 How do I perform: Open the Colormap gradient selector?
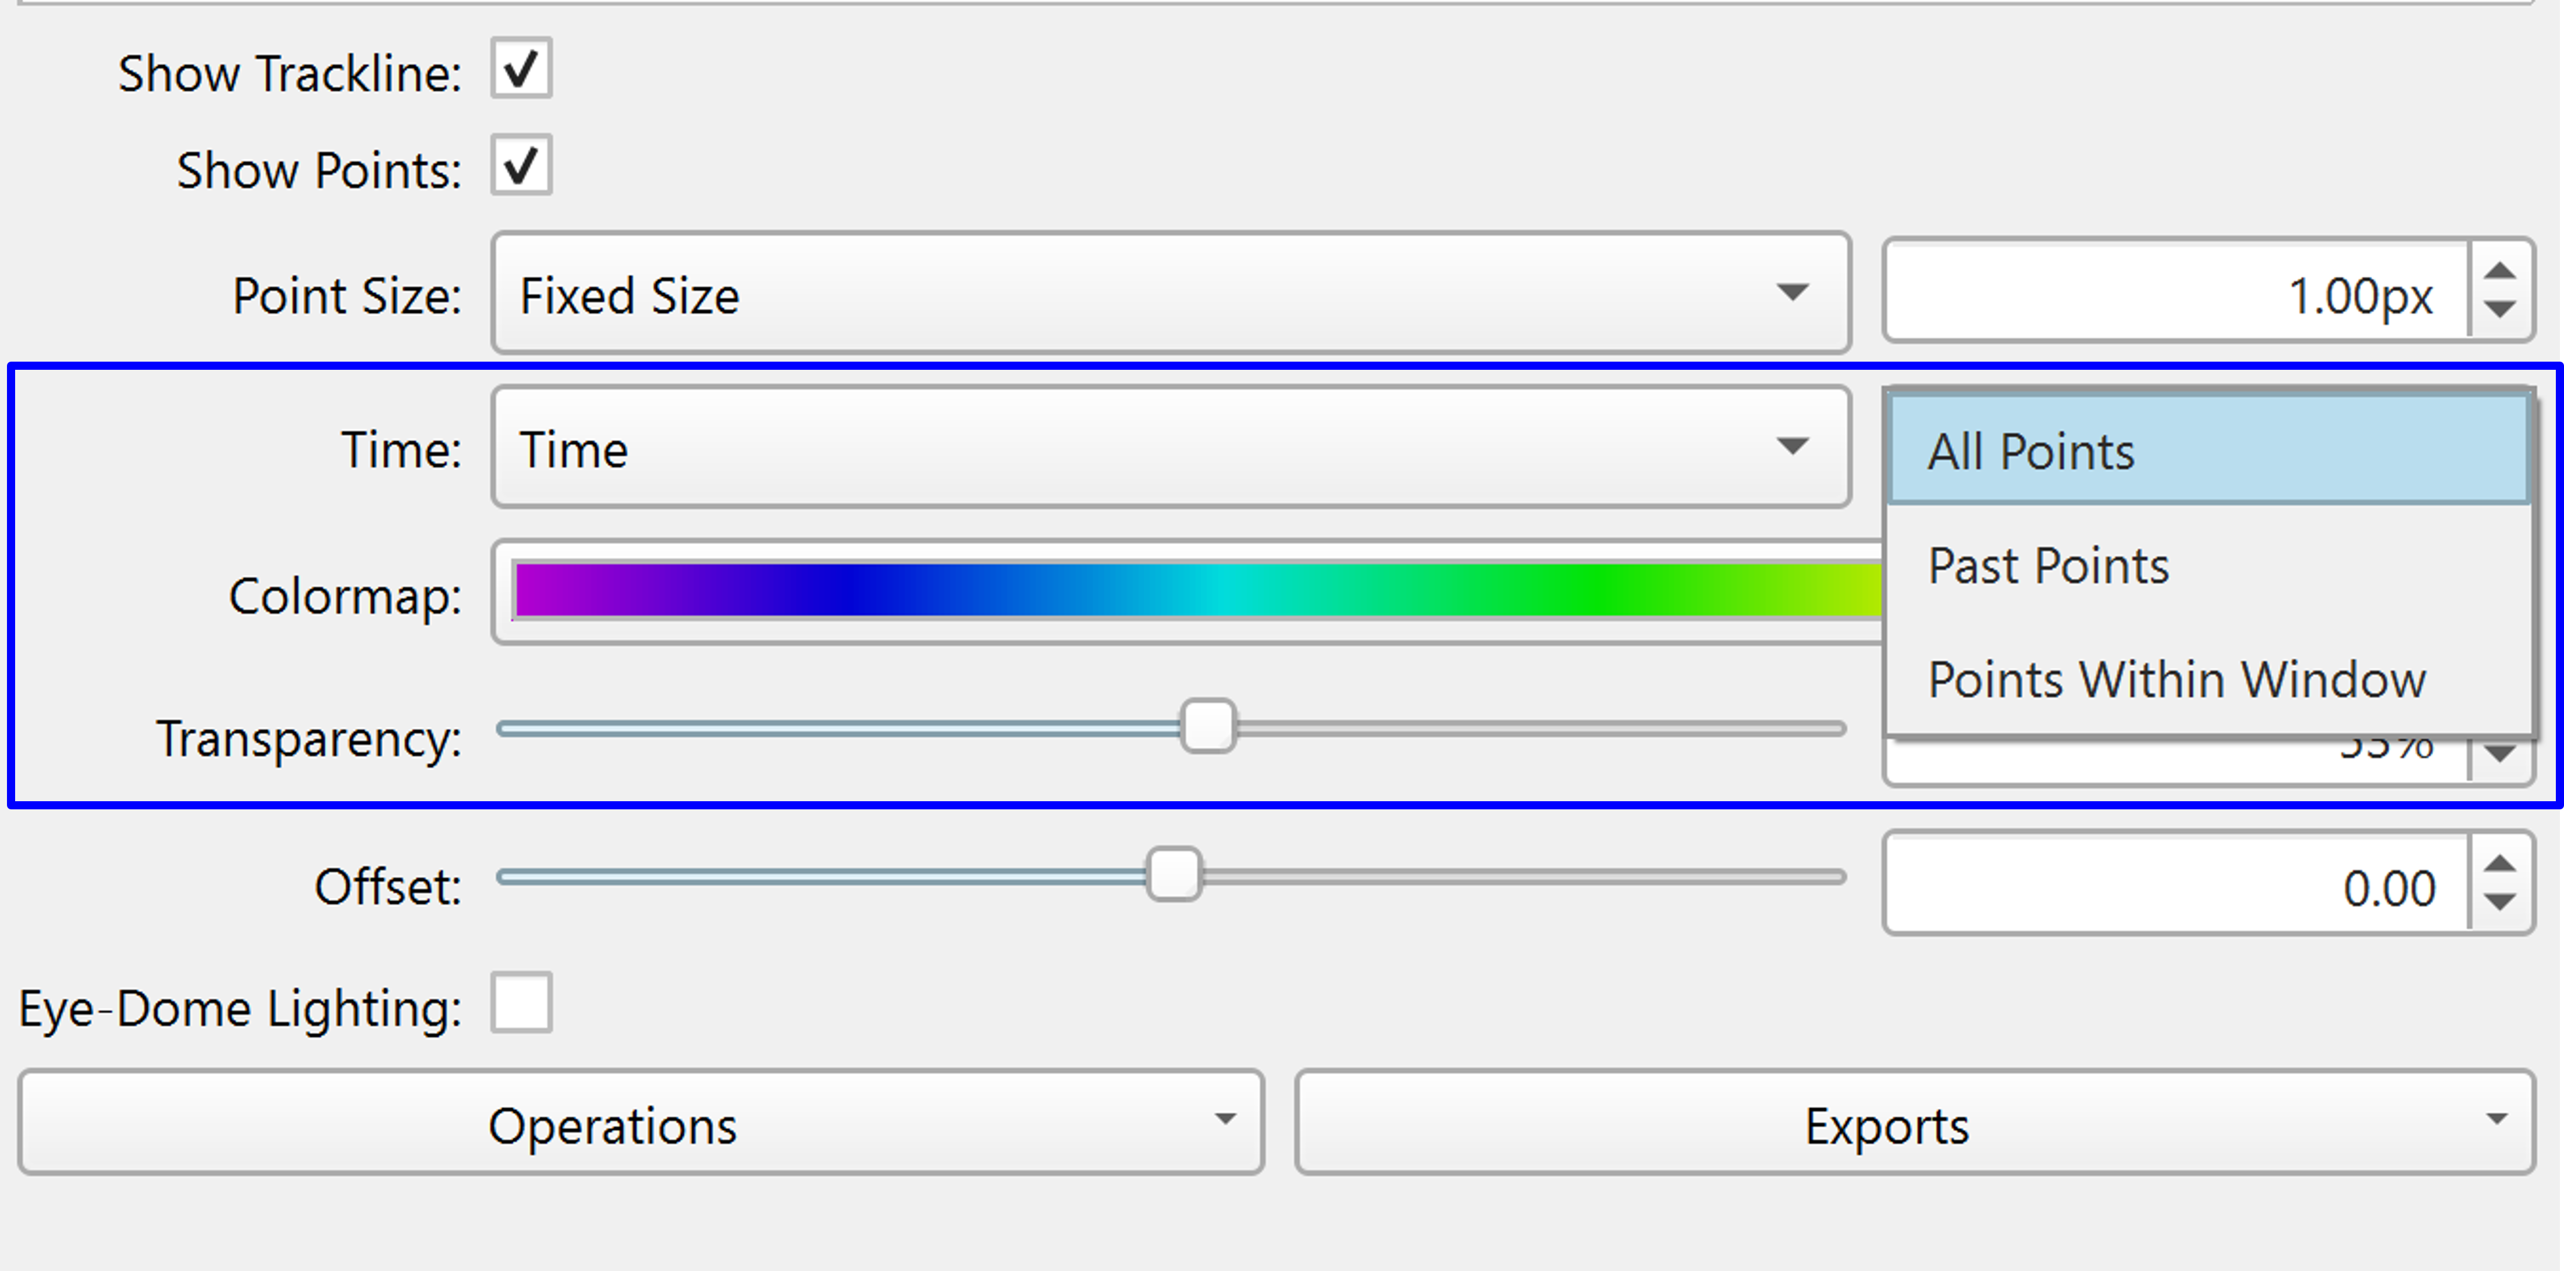1194,591
